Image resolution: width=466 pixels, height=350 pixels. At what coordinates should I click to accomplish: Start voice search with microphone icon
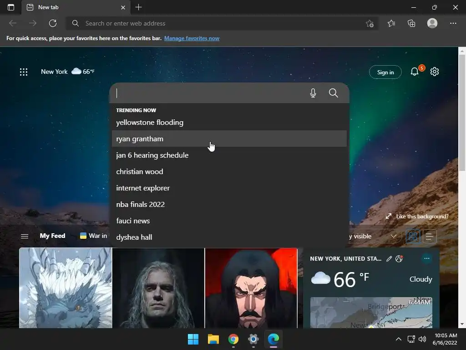pos(313,93)
